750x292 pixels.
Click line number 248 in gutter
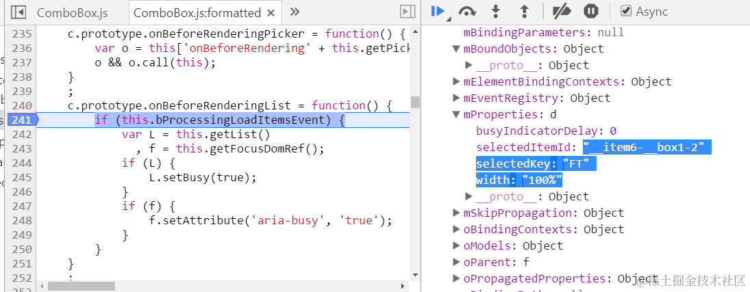click(21, 220)
